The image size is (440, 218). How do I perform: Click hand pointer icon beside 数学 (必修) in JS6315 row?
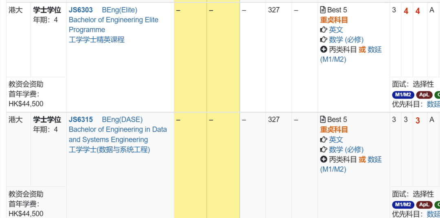click(323, 150)
